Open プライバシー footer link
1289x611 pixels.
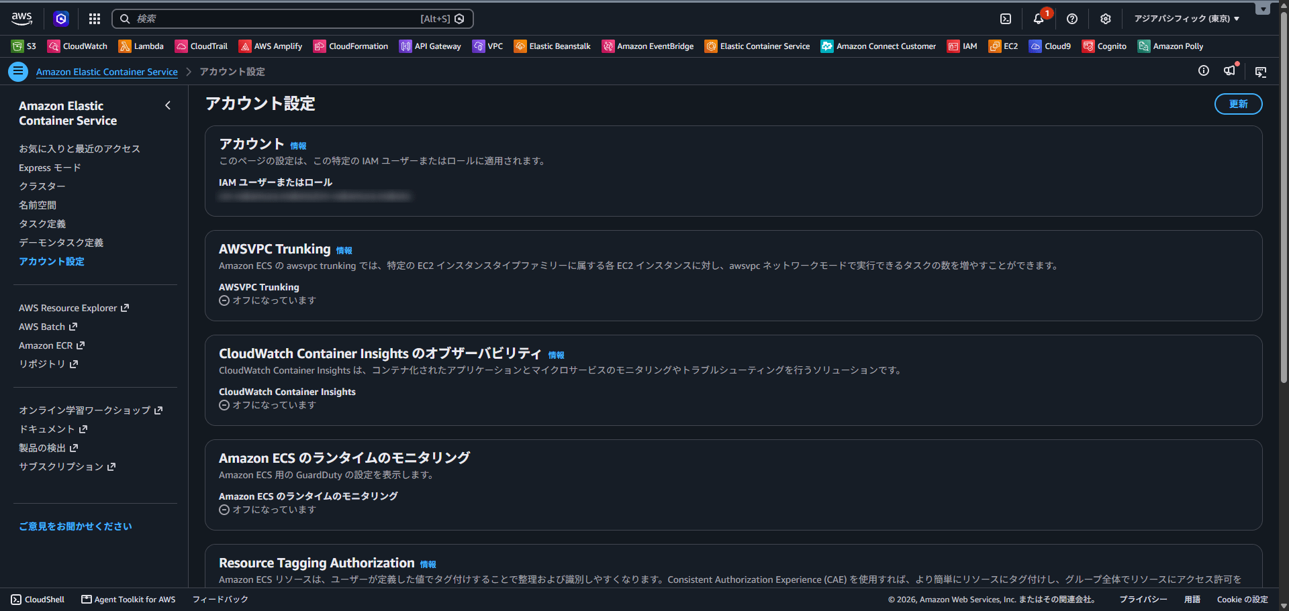click(1143, 600)
